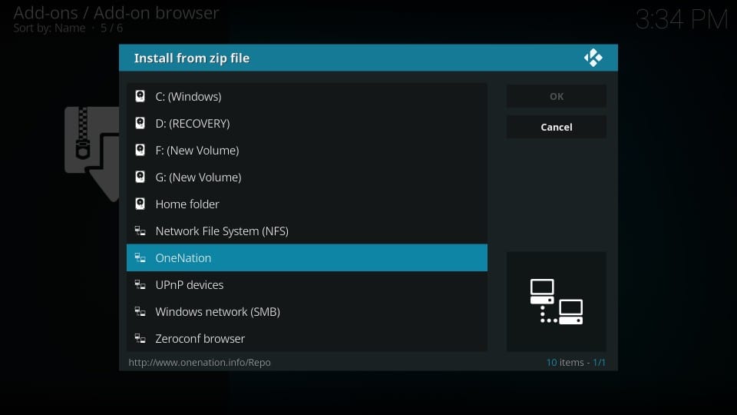Click the drive icon beside D: (RECOVERY)

click(140, 123)
